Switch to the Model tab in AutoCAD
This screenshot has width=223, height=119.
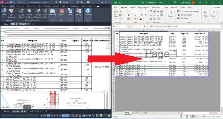click(x=7, y=111)
